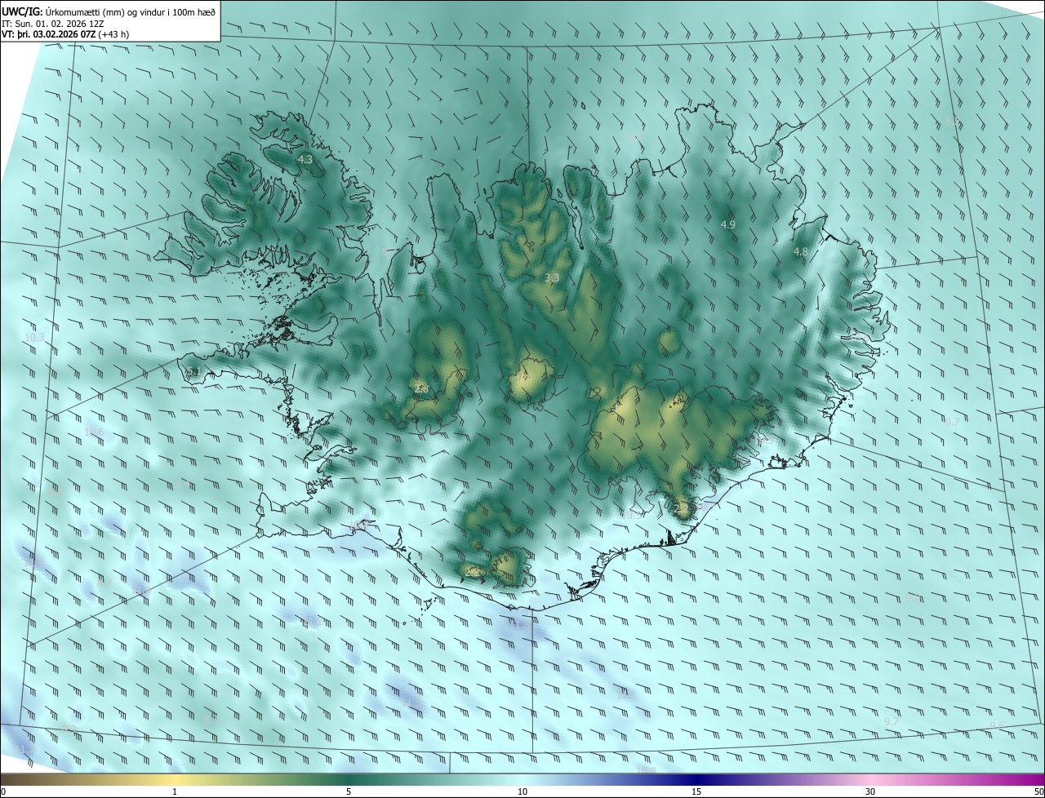Click the 2.8 value on the western highlands
The height and width of the screenshot is (798, 1045).
click(x=421, y=389)
